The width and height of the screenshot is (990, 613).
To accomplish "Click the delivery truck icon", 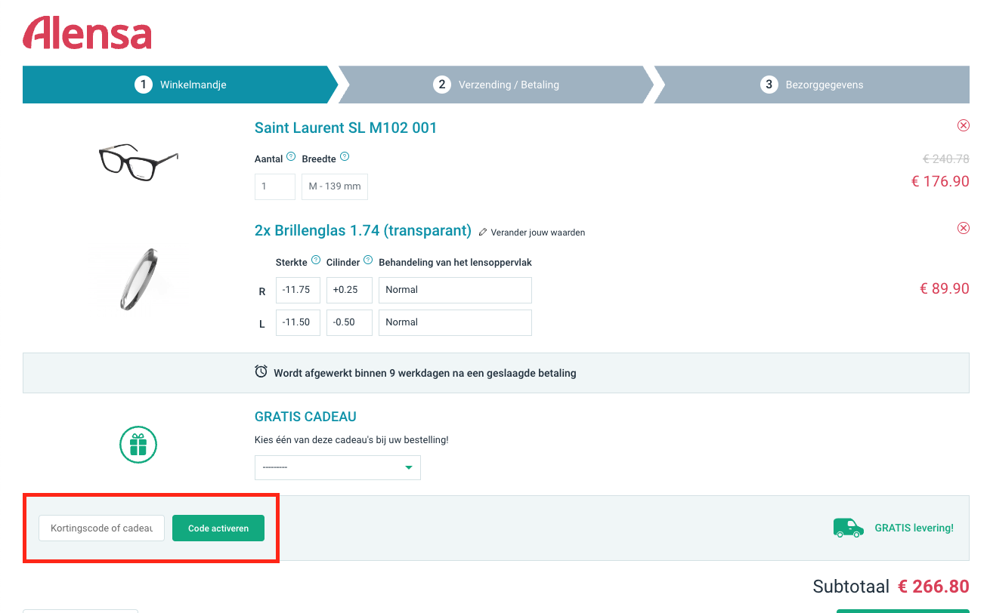I will [848, 528].
